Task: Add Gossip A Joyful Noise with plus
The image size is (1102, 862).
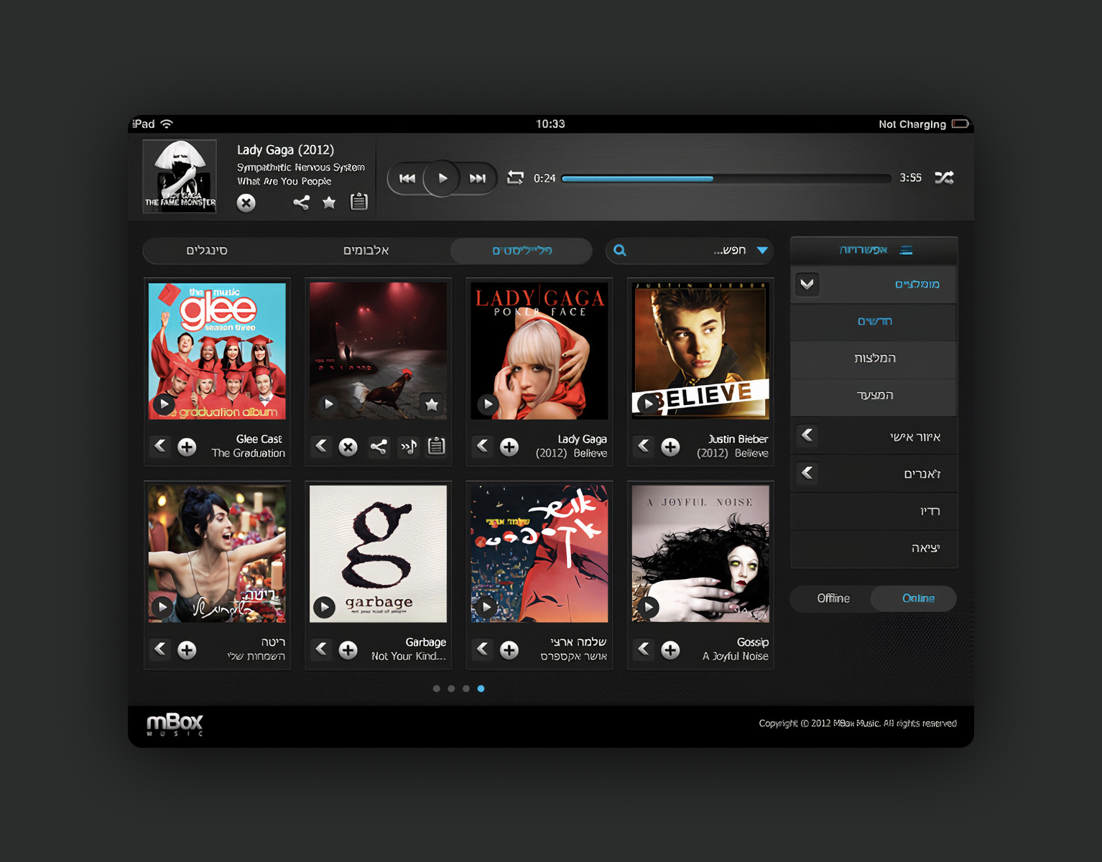Action: tap(670, 650)
